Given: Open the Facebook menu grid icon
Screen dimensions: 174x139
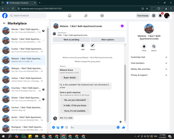Looking at the screenshot, I should [x=154, y=16].
